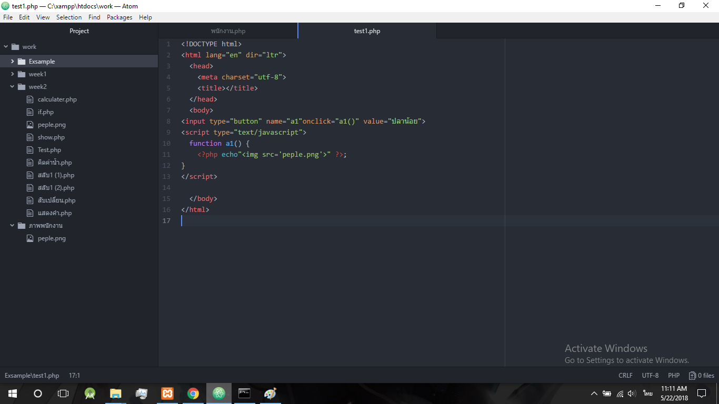
Task: Click the ภาพพนักงาน folder icon
Action: (x=22, y=226)
